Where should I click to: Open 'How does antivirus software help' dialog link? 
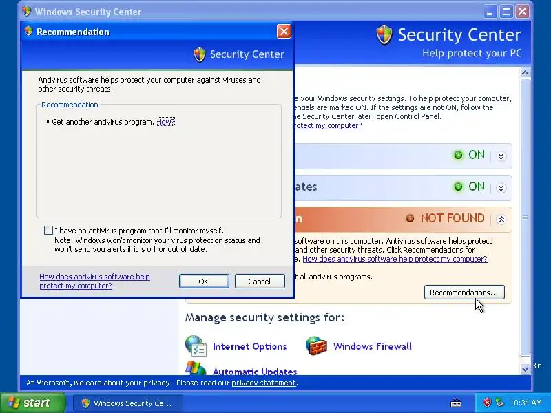[94, 281]
